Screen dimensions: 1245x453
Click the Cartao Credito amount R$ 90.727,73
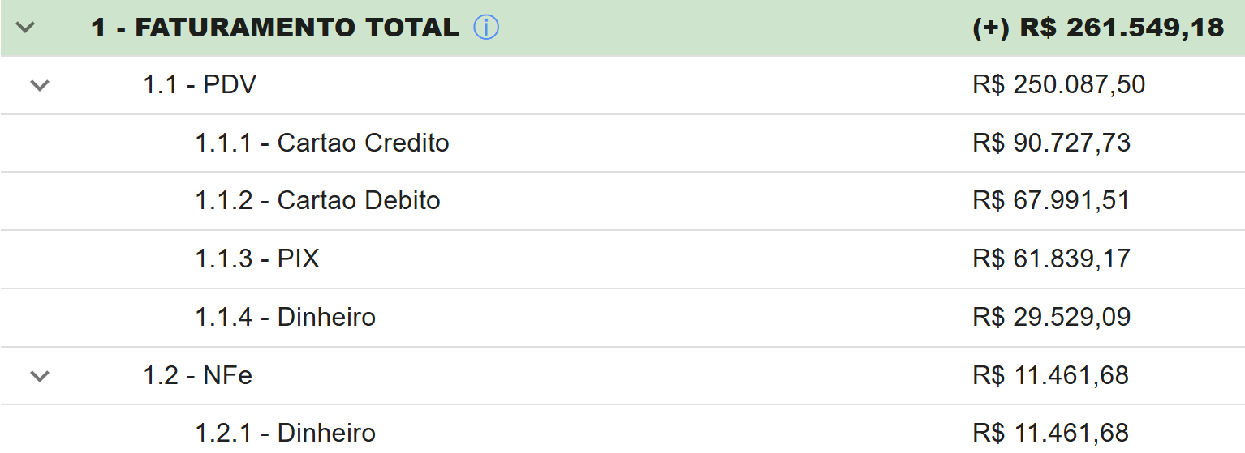coord(1051,143)
